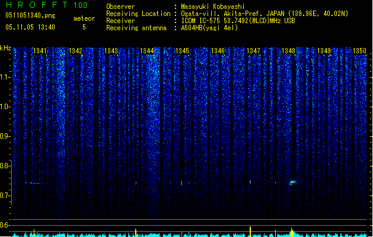This screenshot has height=237, width=373.
Task: Click the kHz axis unit label
Action: [x=5, y=48]
